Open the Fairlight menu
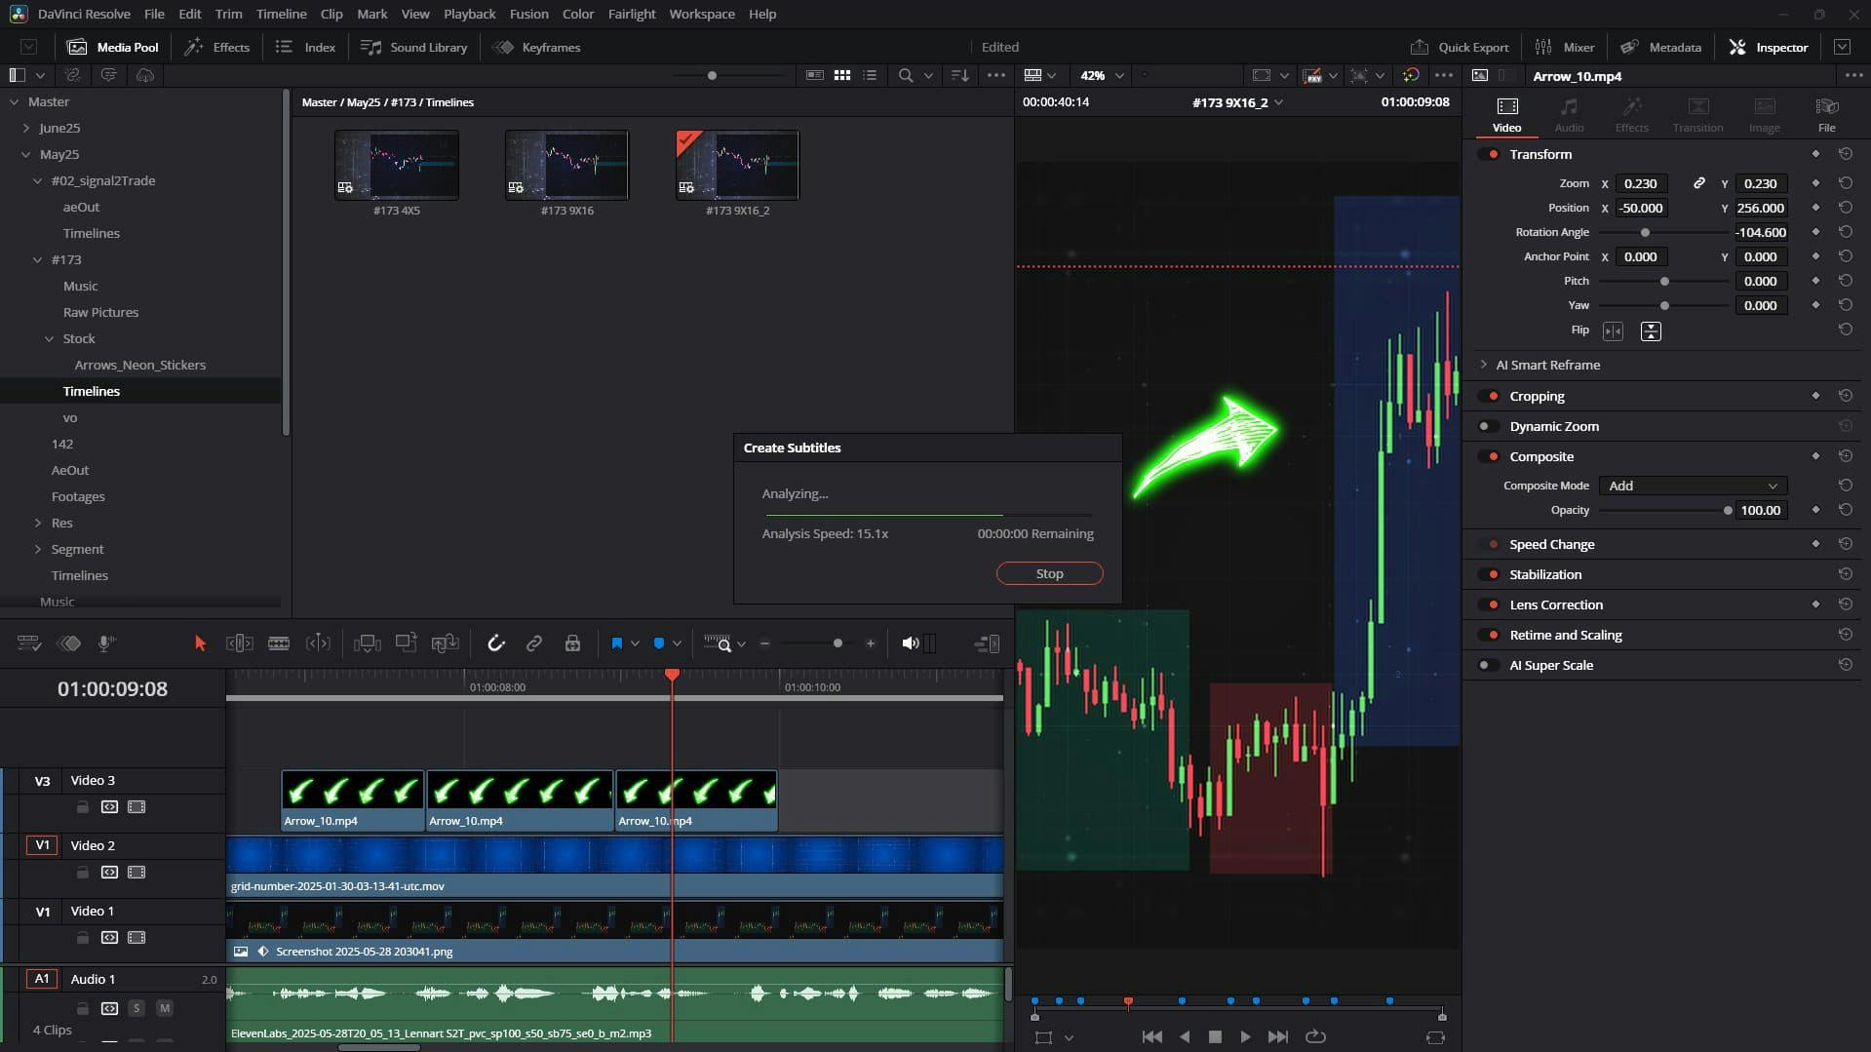Screen dimensions: 1871x1052 (x=632, y=14)
